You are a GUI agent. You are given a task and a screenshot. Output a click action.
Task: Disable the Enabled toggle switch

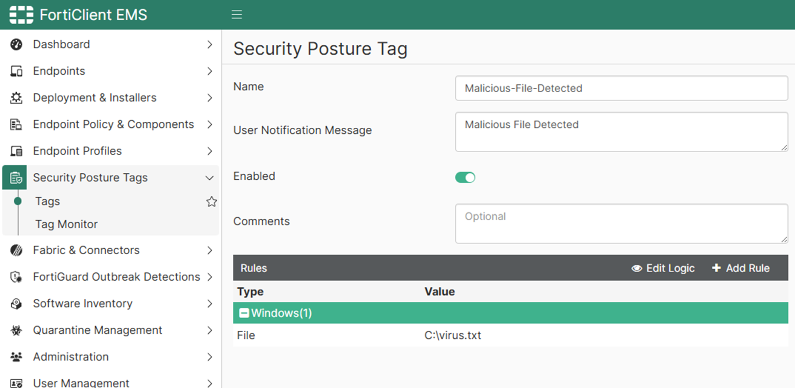pos(465,177)
